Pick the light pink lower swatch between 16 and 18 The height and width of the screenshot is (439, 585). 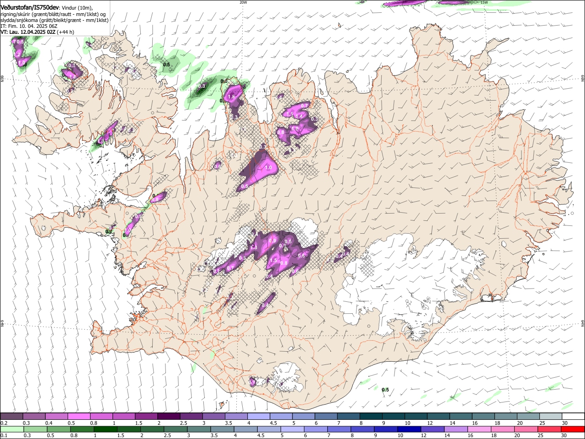[x=479, y=429]
